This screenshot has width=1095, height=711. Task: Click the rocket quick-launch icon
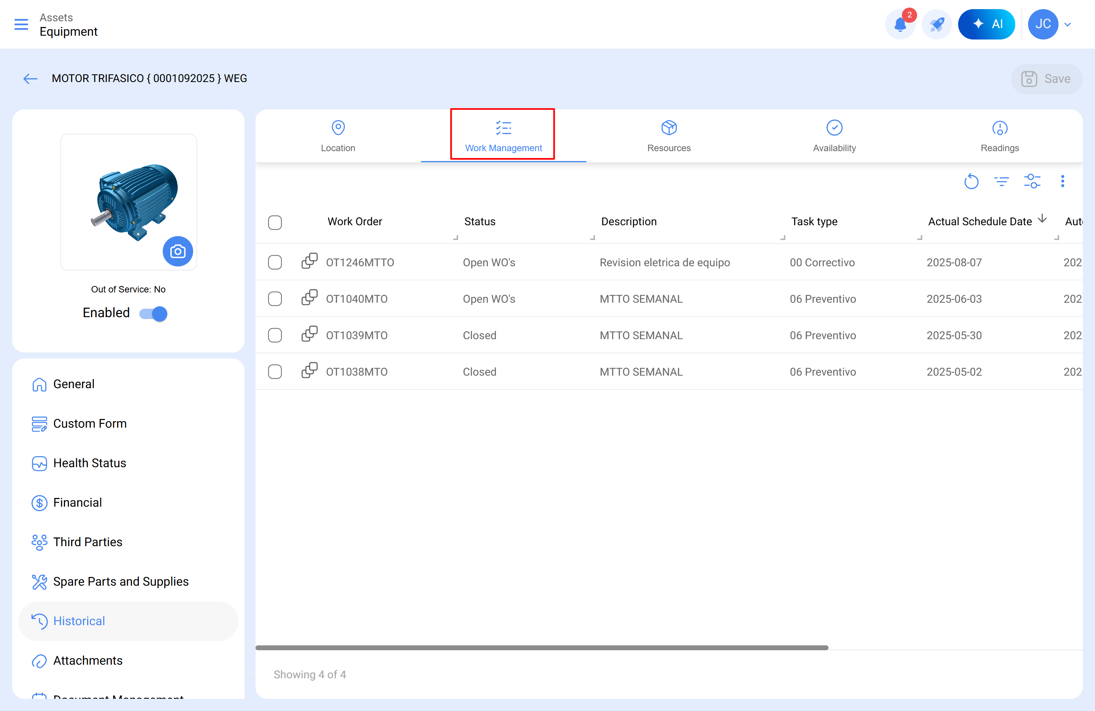(x=937, y=24)
